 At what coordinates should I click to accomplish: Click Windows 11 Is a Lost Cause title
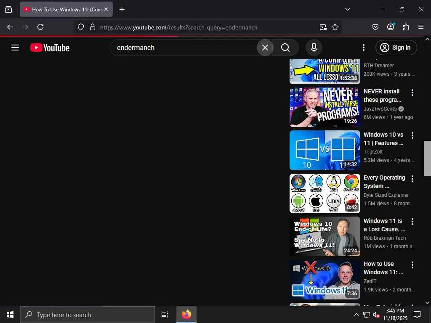[x=384, y=225]
